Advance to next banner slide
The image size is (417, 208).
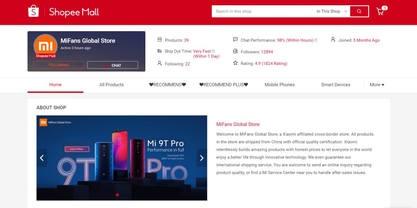(x=202, y=158)
